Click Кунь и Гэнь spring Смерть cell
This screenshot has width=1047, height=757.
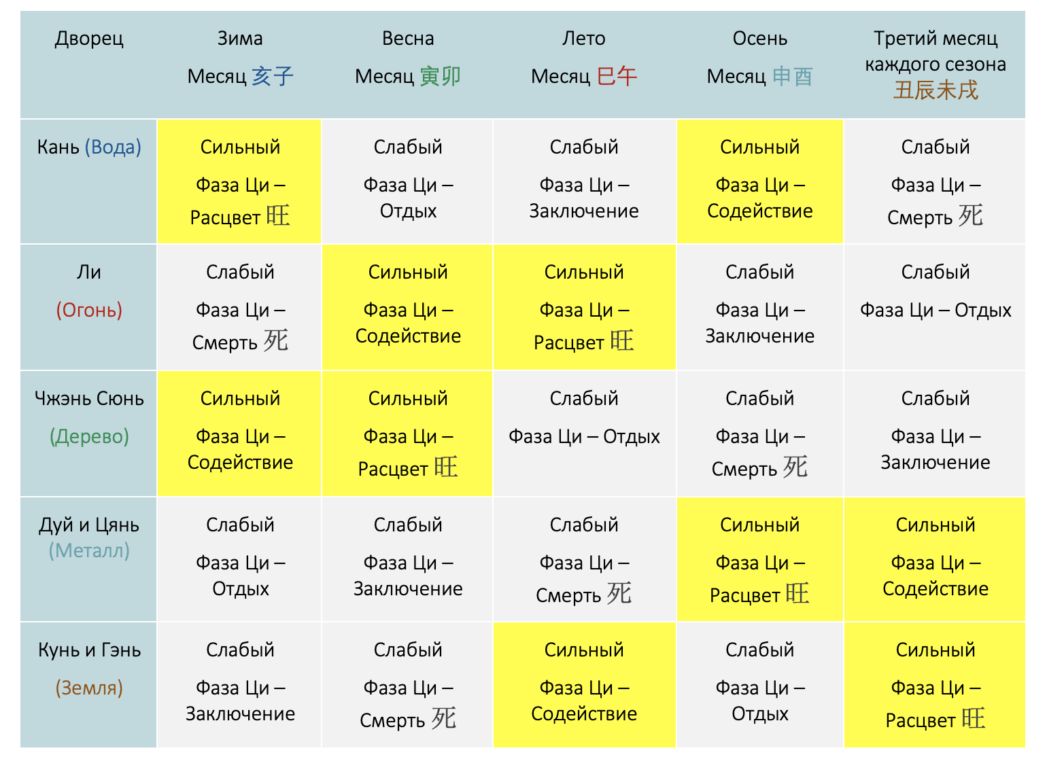[407, 685]
